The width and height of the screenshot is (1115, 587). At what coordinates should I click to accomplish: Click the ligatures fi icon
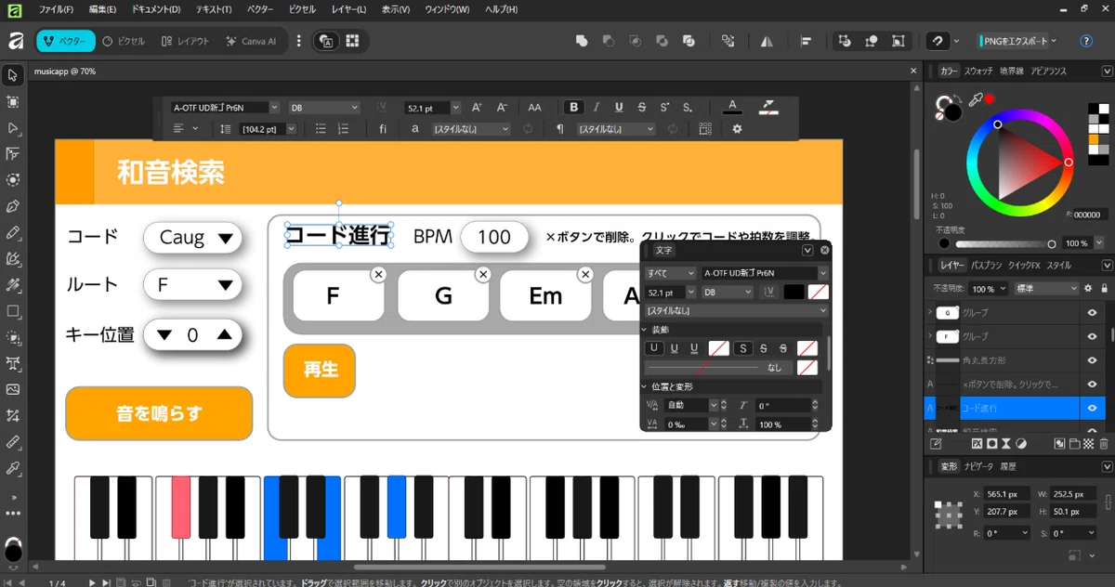click(383, 129)
